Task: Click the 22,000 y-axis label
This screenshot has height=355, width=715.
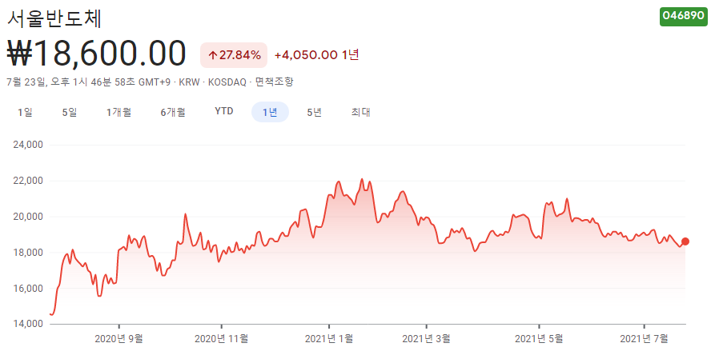Action: 30,181
